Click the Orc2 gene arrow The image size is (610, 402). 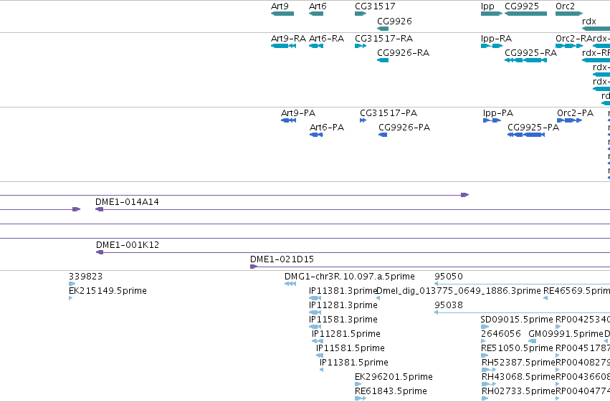(569, 14)
